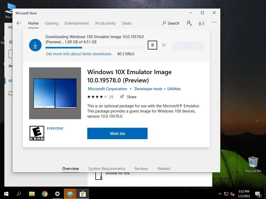Open the See more three-dots menu
This screenshot has width=266, height=199.
click(x=214, y=22)
